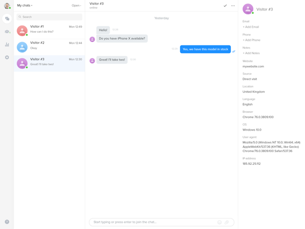Expand the My chats dropdown
The width and height of the screenshot is (305, 229).
pyautogui.click(x=25, y=6)
